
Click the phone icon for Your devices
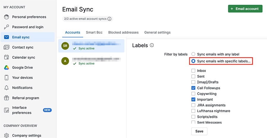(x=7, y=78)
